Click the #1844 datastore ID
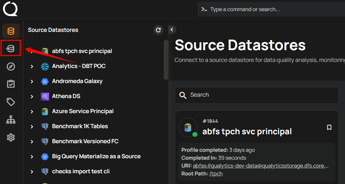The height and width of the screenshot is (184, 345). coord(210,121)
